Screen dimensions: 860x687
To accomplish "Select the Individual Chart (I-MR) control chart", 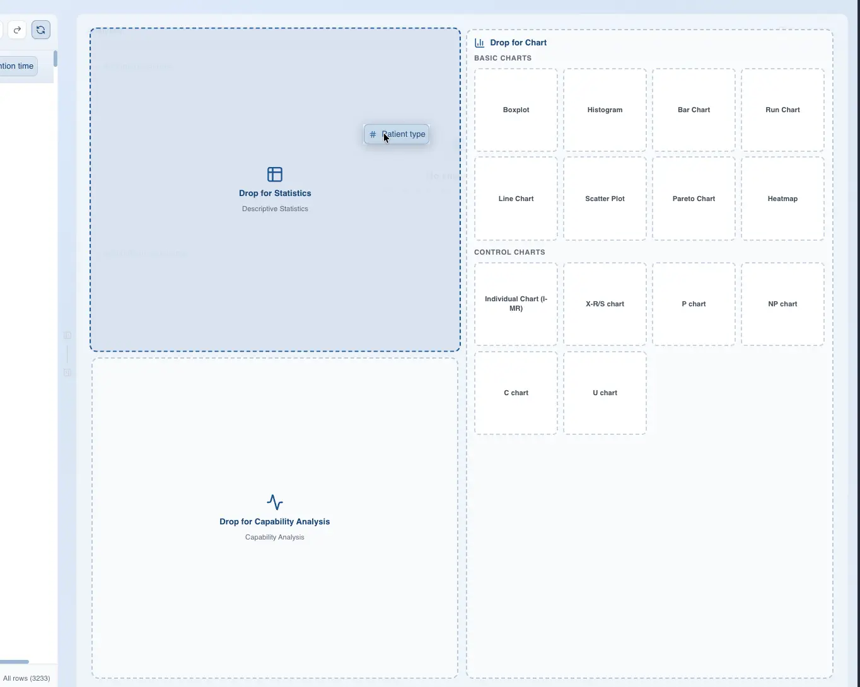I will [515, 304].
